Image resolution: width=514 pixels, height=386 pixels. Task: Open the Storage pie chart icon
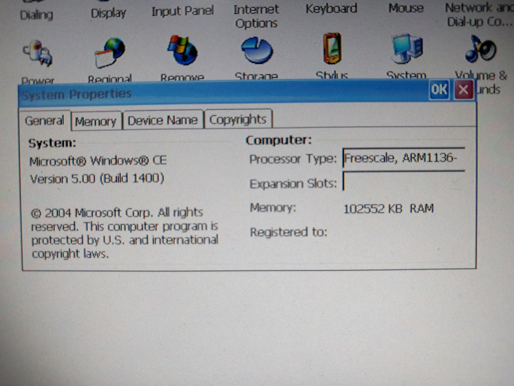tap(257, 50)
